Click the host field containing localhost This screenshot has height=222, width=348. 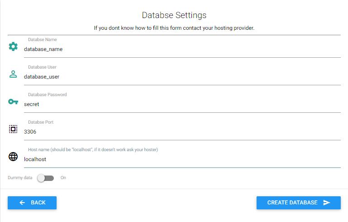pyautogui.click(x=181, y=159)
